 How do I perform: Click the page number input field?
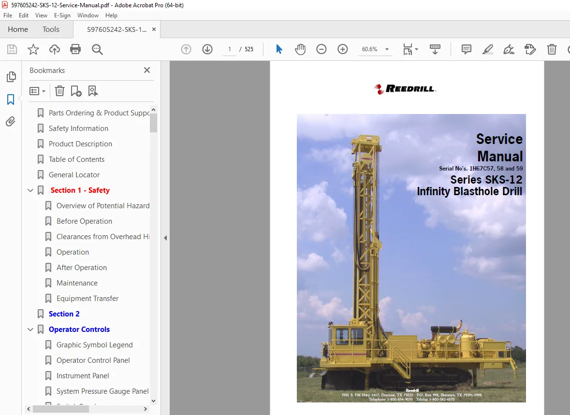pos(229,49)
